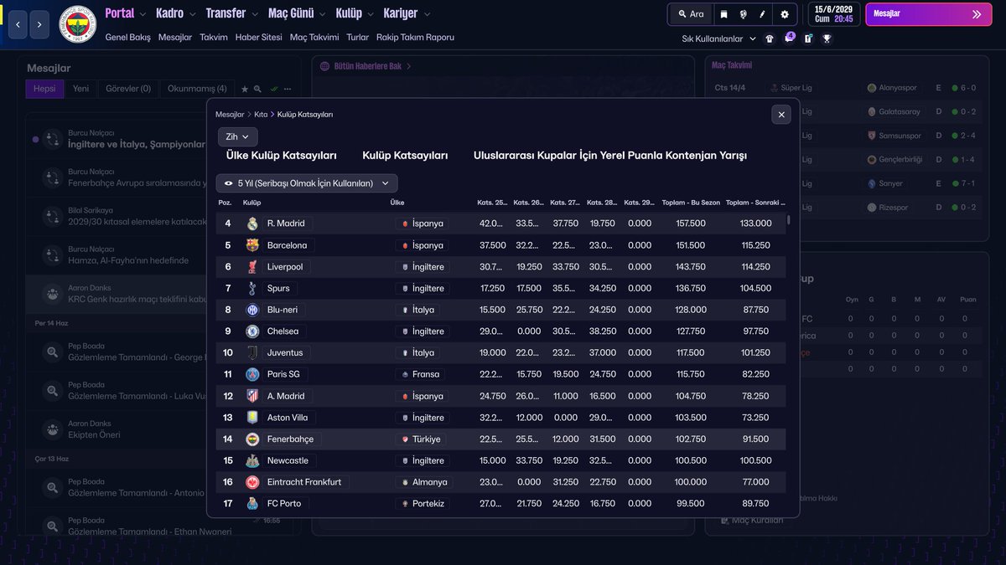Click the FC Porto club crest
This screenshot has width=1006, height=565.
[252, 504]
